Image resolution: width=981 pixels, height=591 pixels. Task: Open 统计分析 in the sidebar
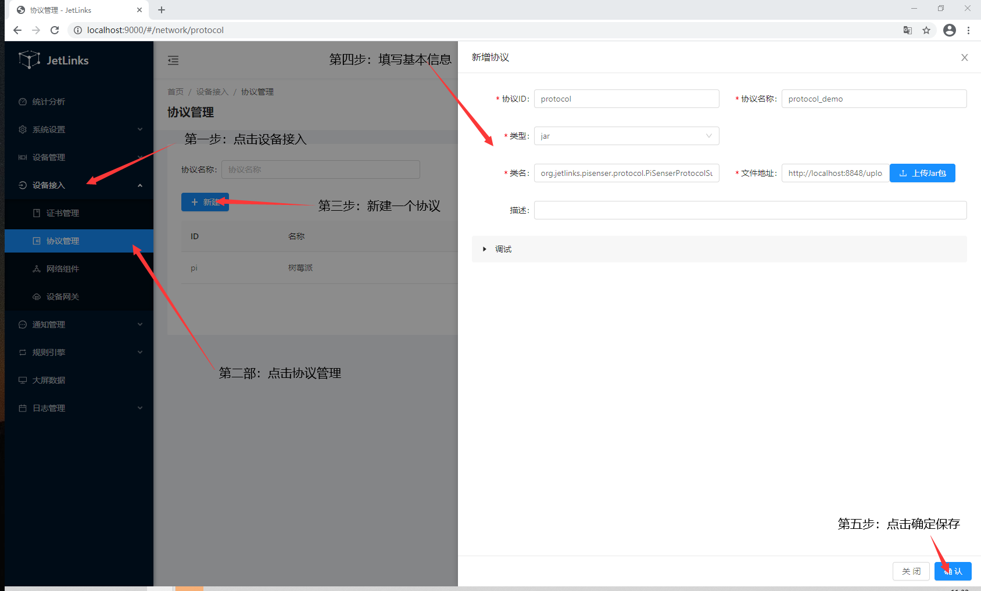click(49, 102)
